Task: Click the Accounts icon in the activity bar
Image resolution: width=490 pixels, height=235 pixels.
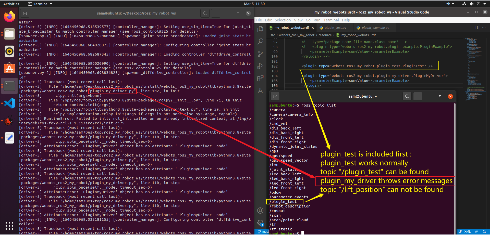Action: [x=260, y=210]
